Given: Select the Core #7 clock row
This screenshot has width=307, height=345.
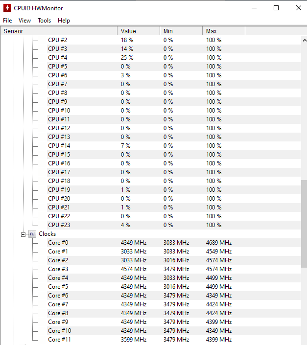Looking at the screenshot, I should pos(174,304).
